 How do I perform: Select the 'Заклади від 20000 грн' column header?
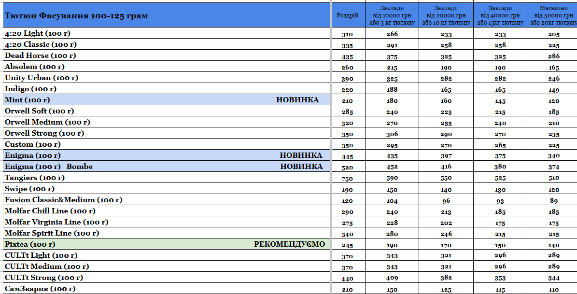click(446, 15)
